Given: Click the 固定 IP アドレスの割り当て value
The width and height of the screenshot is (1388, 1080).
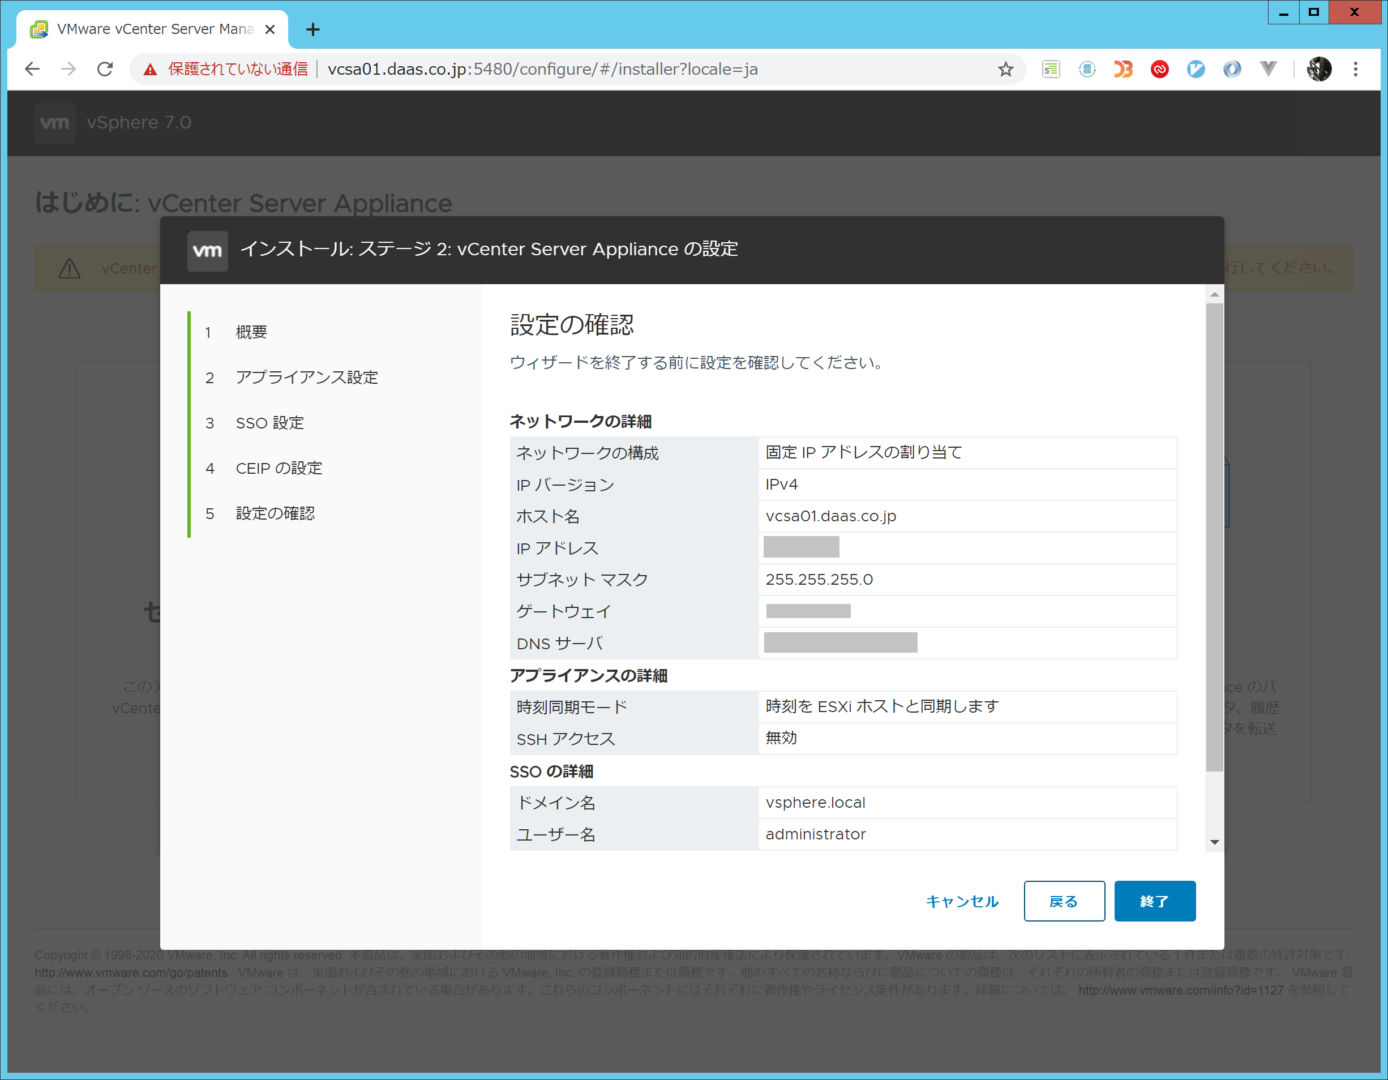Looking at the screenshot, I should [864, 453].
